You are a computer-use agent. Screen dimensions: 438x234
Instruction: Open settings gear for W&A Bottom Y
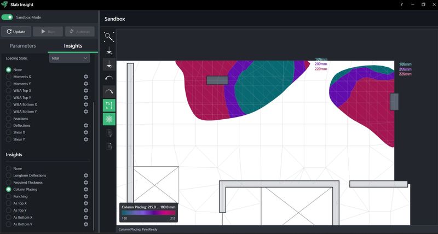[86, 112]
